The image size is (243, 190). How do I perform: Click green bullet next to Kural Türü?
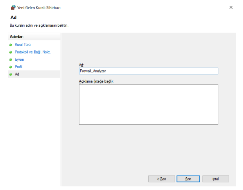coord(10,45)
